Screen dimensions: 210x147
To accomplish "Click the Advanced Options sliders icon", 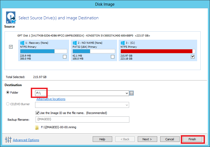I will pos(8,140).
